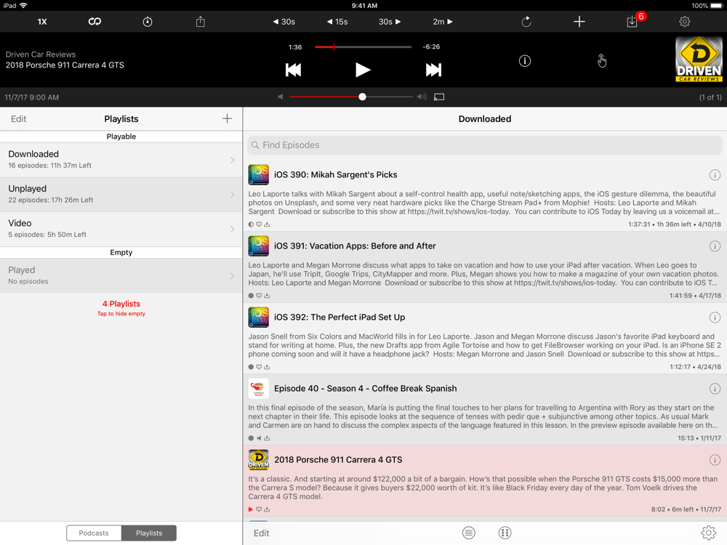727x545 pixels.
Task: Show info for iOS 390 episode
Action: coord(715,174)
